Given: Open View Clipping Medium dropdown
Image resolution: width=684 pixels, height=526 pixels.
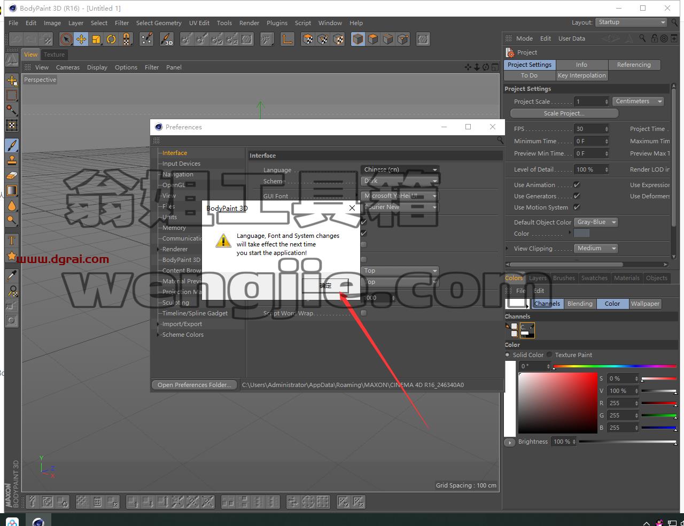Looking at the screenshot, I should click(x=595, y=248).
